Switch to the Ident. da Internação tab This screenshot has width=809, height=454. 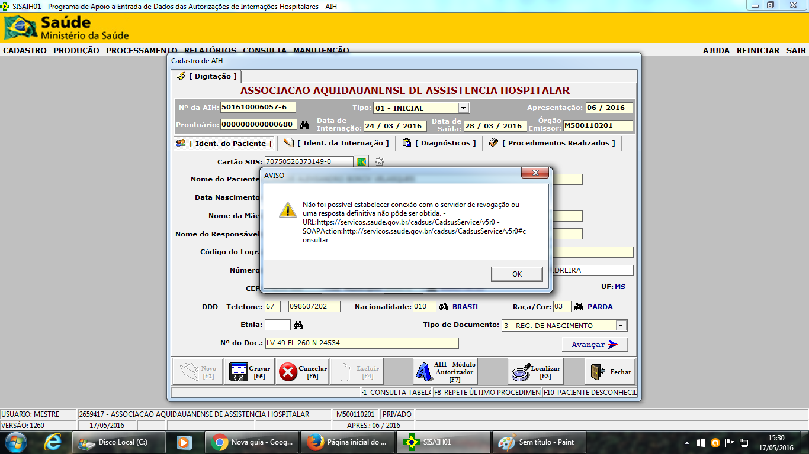click(336, 143)
